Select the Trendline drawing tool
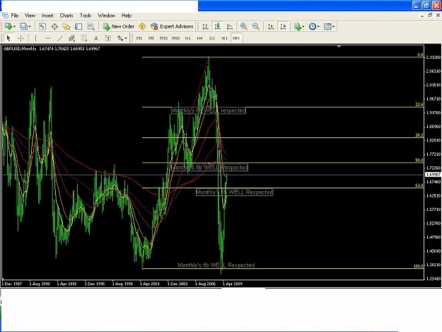The height and width of the screenshot is (332, 442). click(x=60, y=38)
